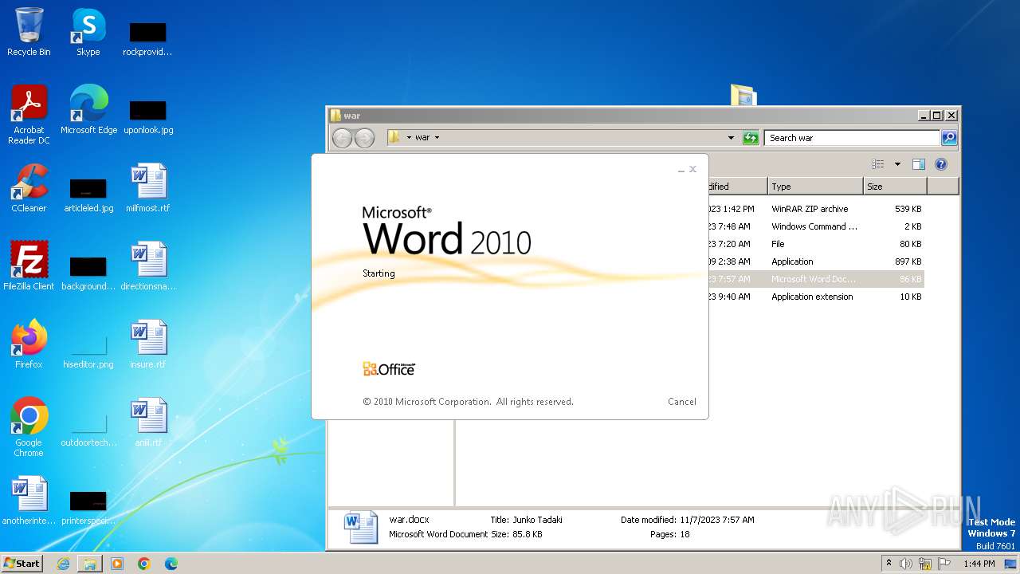The height and width of the screenshot is (574, 1020).
Task: Open Acrobat Reader DC shortcut
Action: click(29, 115)
